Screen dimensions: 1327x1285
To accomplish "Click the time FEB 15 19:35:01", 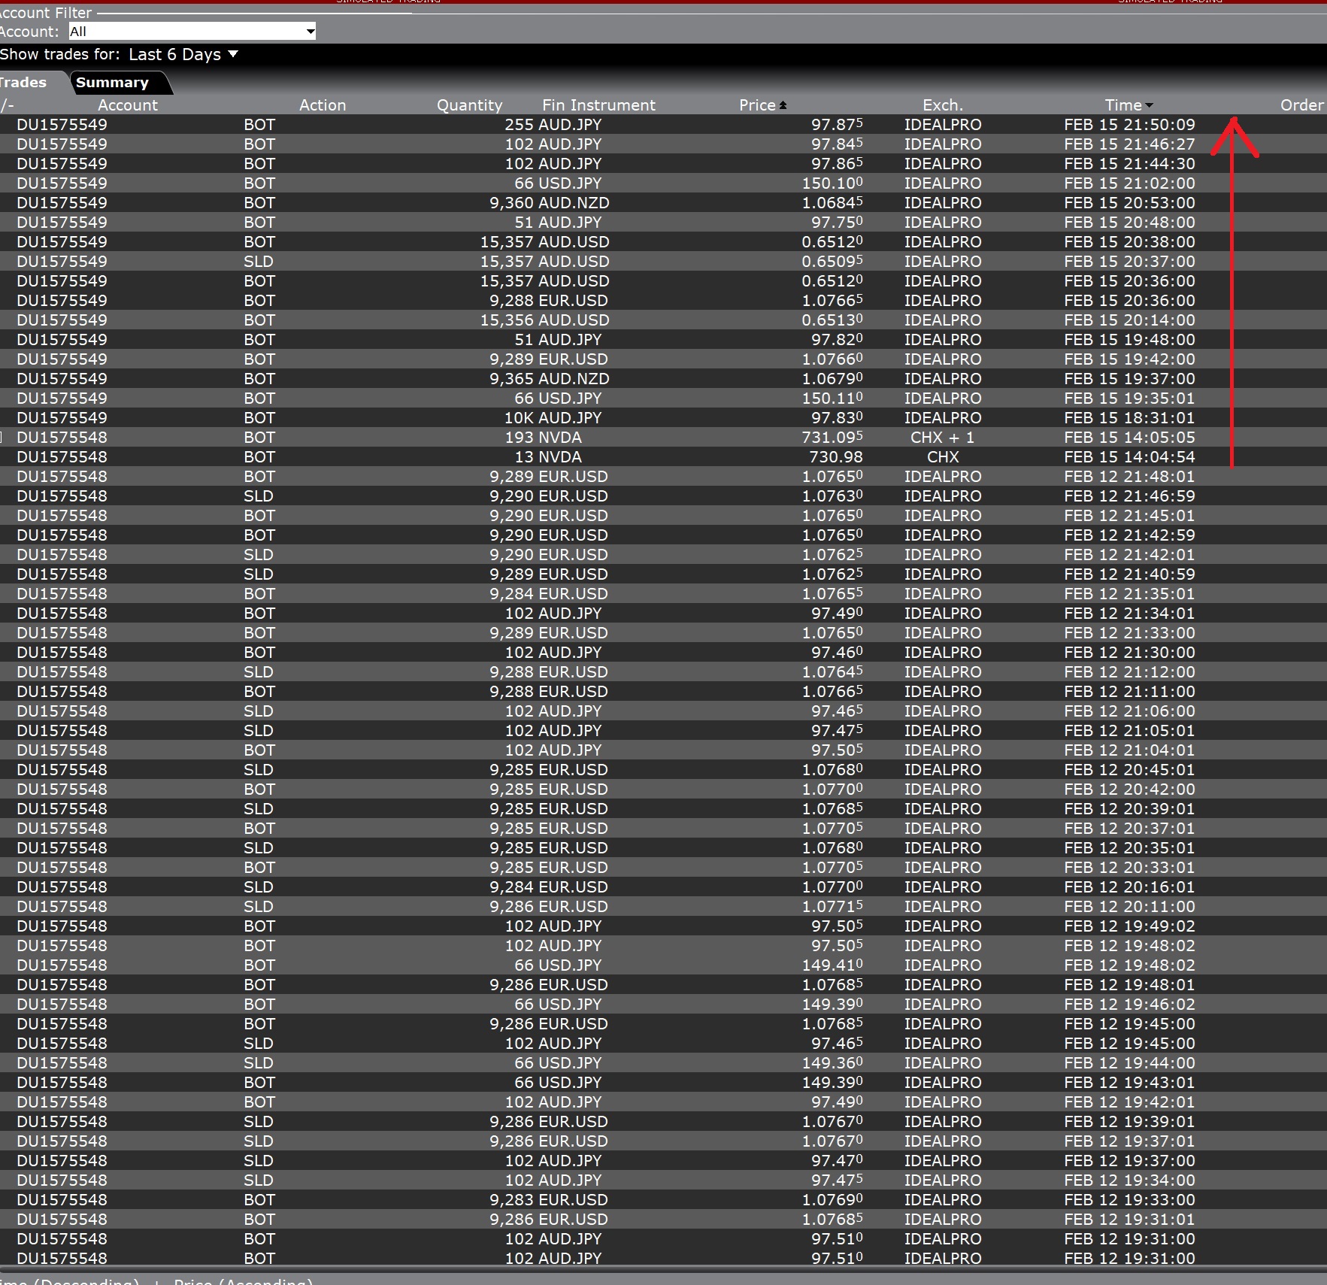I will point(1129,399).
